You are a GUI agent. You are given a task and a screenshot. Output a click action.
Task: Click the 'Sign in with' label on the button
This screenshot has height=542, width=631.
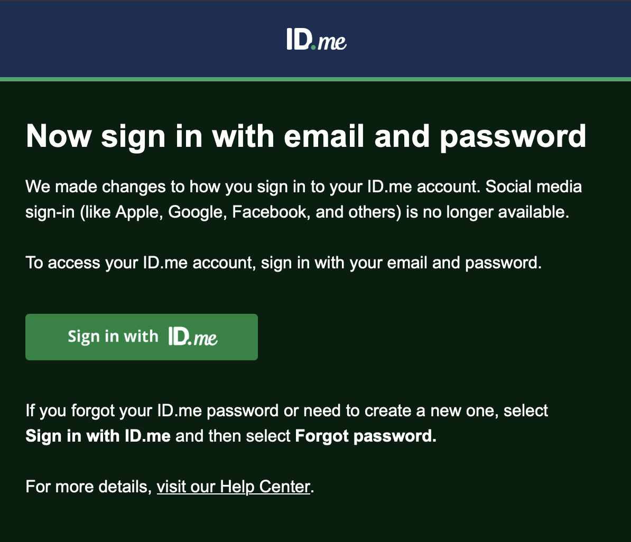(113, 337)
